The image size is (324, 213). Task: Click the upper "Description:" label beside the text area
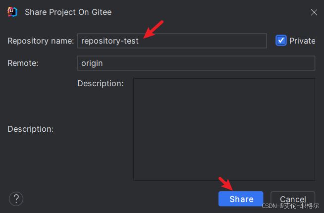(100, 83)
